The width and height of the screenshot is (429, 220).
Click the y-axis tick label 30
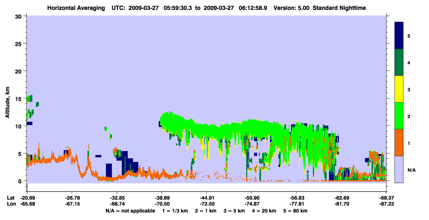pyautogui.click(x=19, y=16)
